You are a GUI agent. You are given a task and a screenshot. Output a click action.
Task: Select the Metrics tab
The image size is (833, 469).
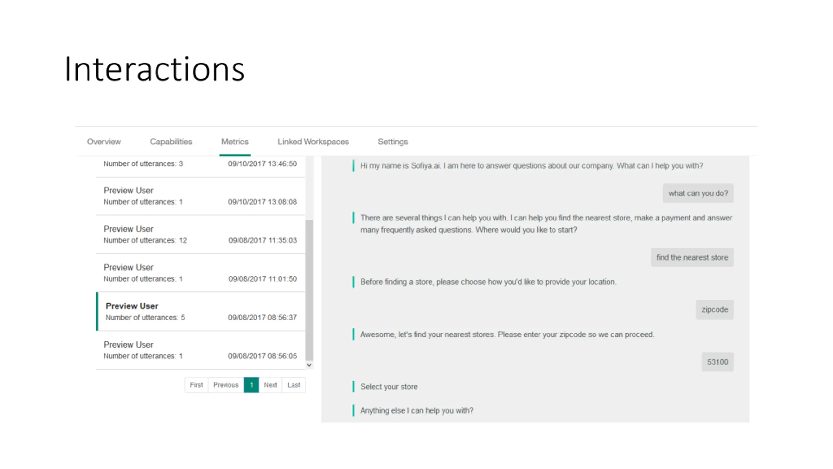[235, 142]
